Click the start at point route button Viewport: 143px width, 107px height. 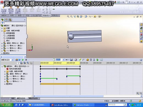(18, 10)
